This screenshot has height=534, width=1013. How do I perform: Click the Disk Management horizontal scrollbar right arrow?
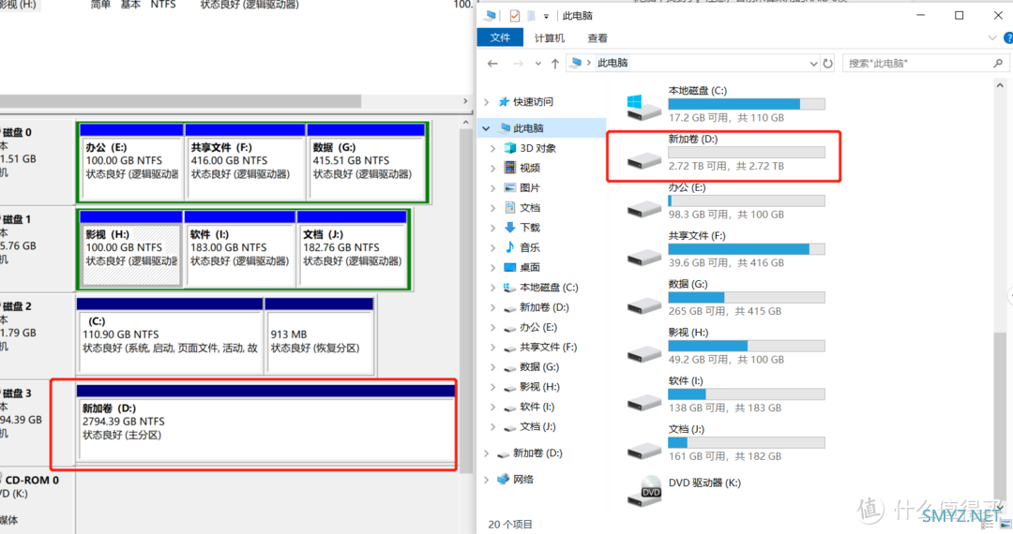[465, 101]
